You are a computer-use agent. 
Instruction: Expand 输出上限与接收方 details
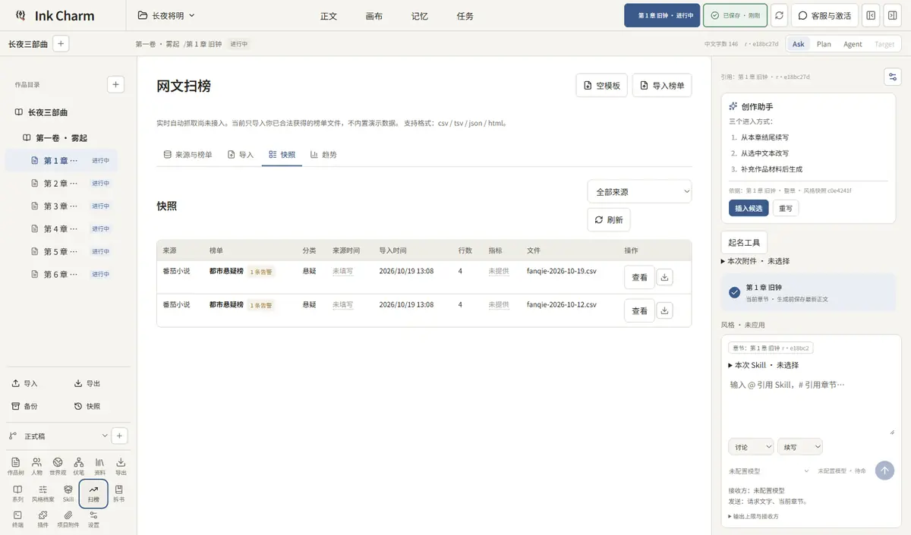point(753,516)
